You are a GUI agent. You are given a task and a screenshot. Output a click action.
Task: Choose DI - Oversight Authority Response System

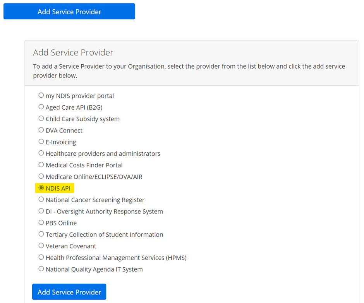[x=41, y=211]
